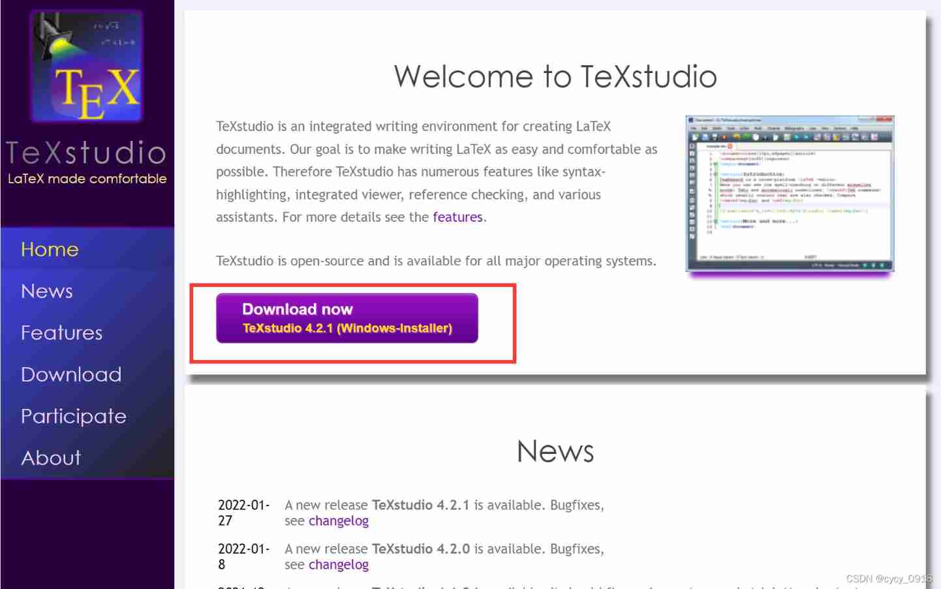Select the date '2022-01-8' news entry
This screenshot has height=589, width=941.
click(x=243, y=556)
